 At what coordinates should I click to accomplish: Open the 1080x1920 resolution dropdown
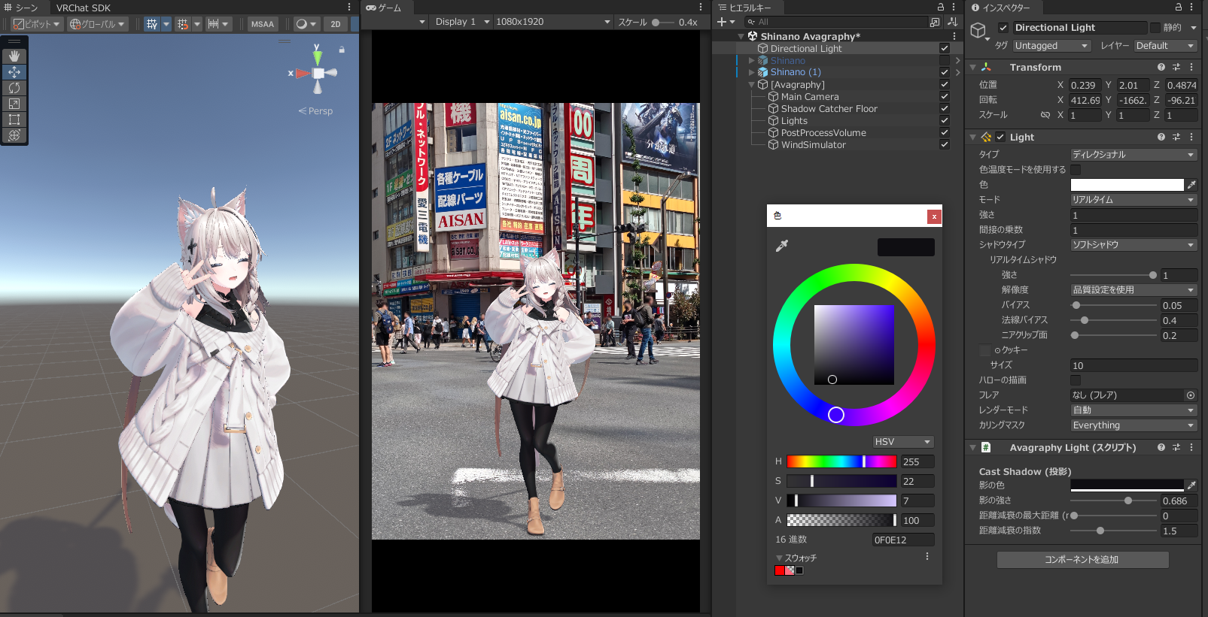coord(553,22)
